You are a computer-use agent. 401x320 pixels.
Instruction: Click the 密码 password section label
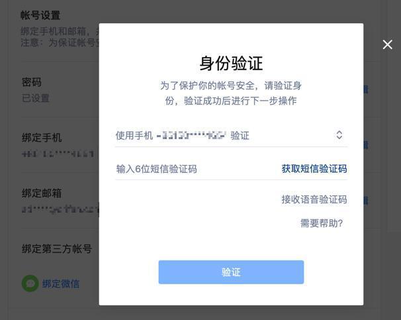point(32,82)
